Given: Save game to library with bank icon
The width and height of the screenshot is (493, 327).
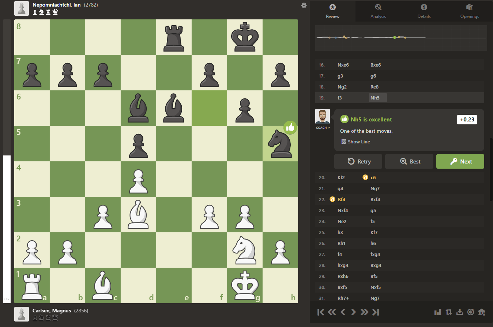Looking at the screenshot, I should click(x=482, y=312).
